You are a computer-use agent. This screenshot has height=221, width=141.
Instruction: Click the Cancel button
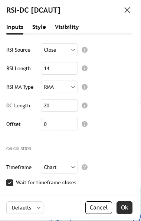coord(99,208)
